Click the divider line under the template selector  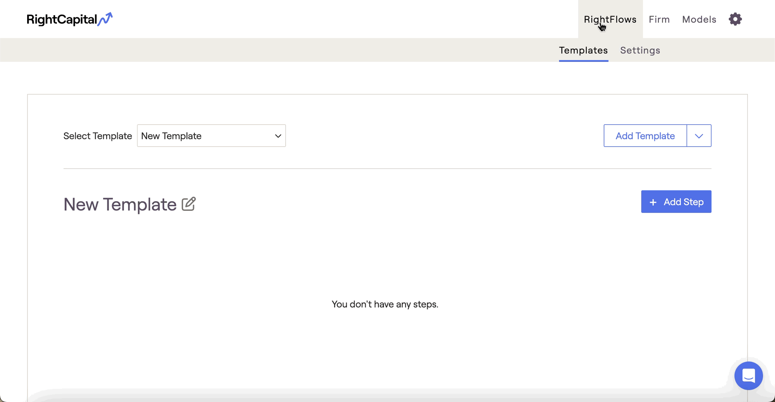click(x=387, y=169)
